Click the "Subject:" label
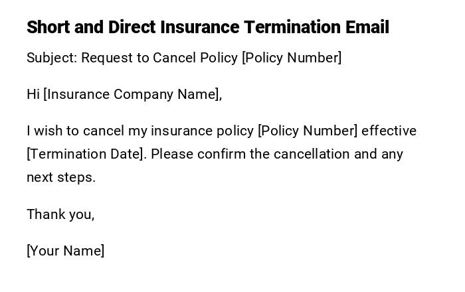Image resolution: width=465 pixels, height=292 pixels. [52, 58]
